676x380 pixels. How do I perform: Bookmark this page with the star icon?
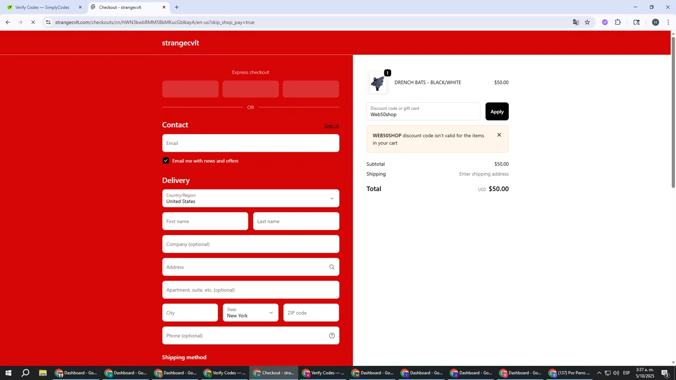(x=587, y=22)
